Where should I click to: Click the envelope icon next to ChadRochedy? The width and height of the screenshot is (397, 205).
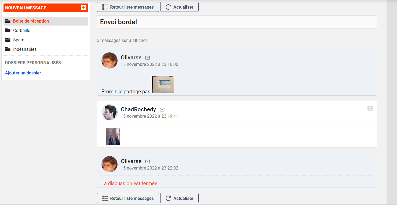pos(162,109)
